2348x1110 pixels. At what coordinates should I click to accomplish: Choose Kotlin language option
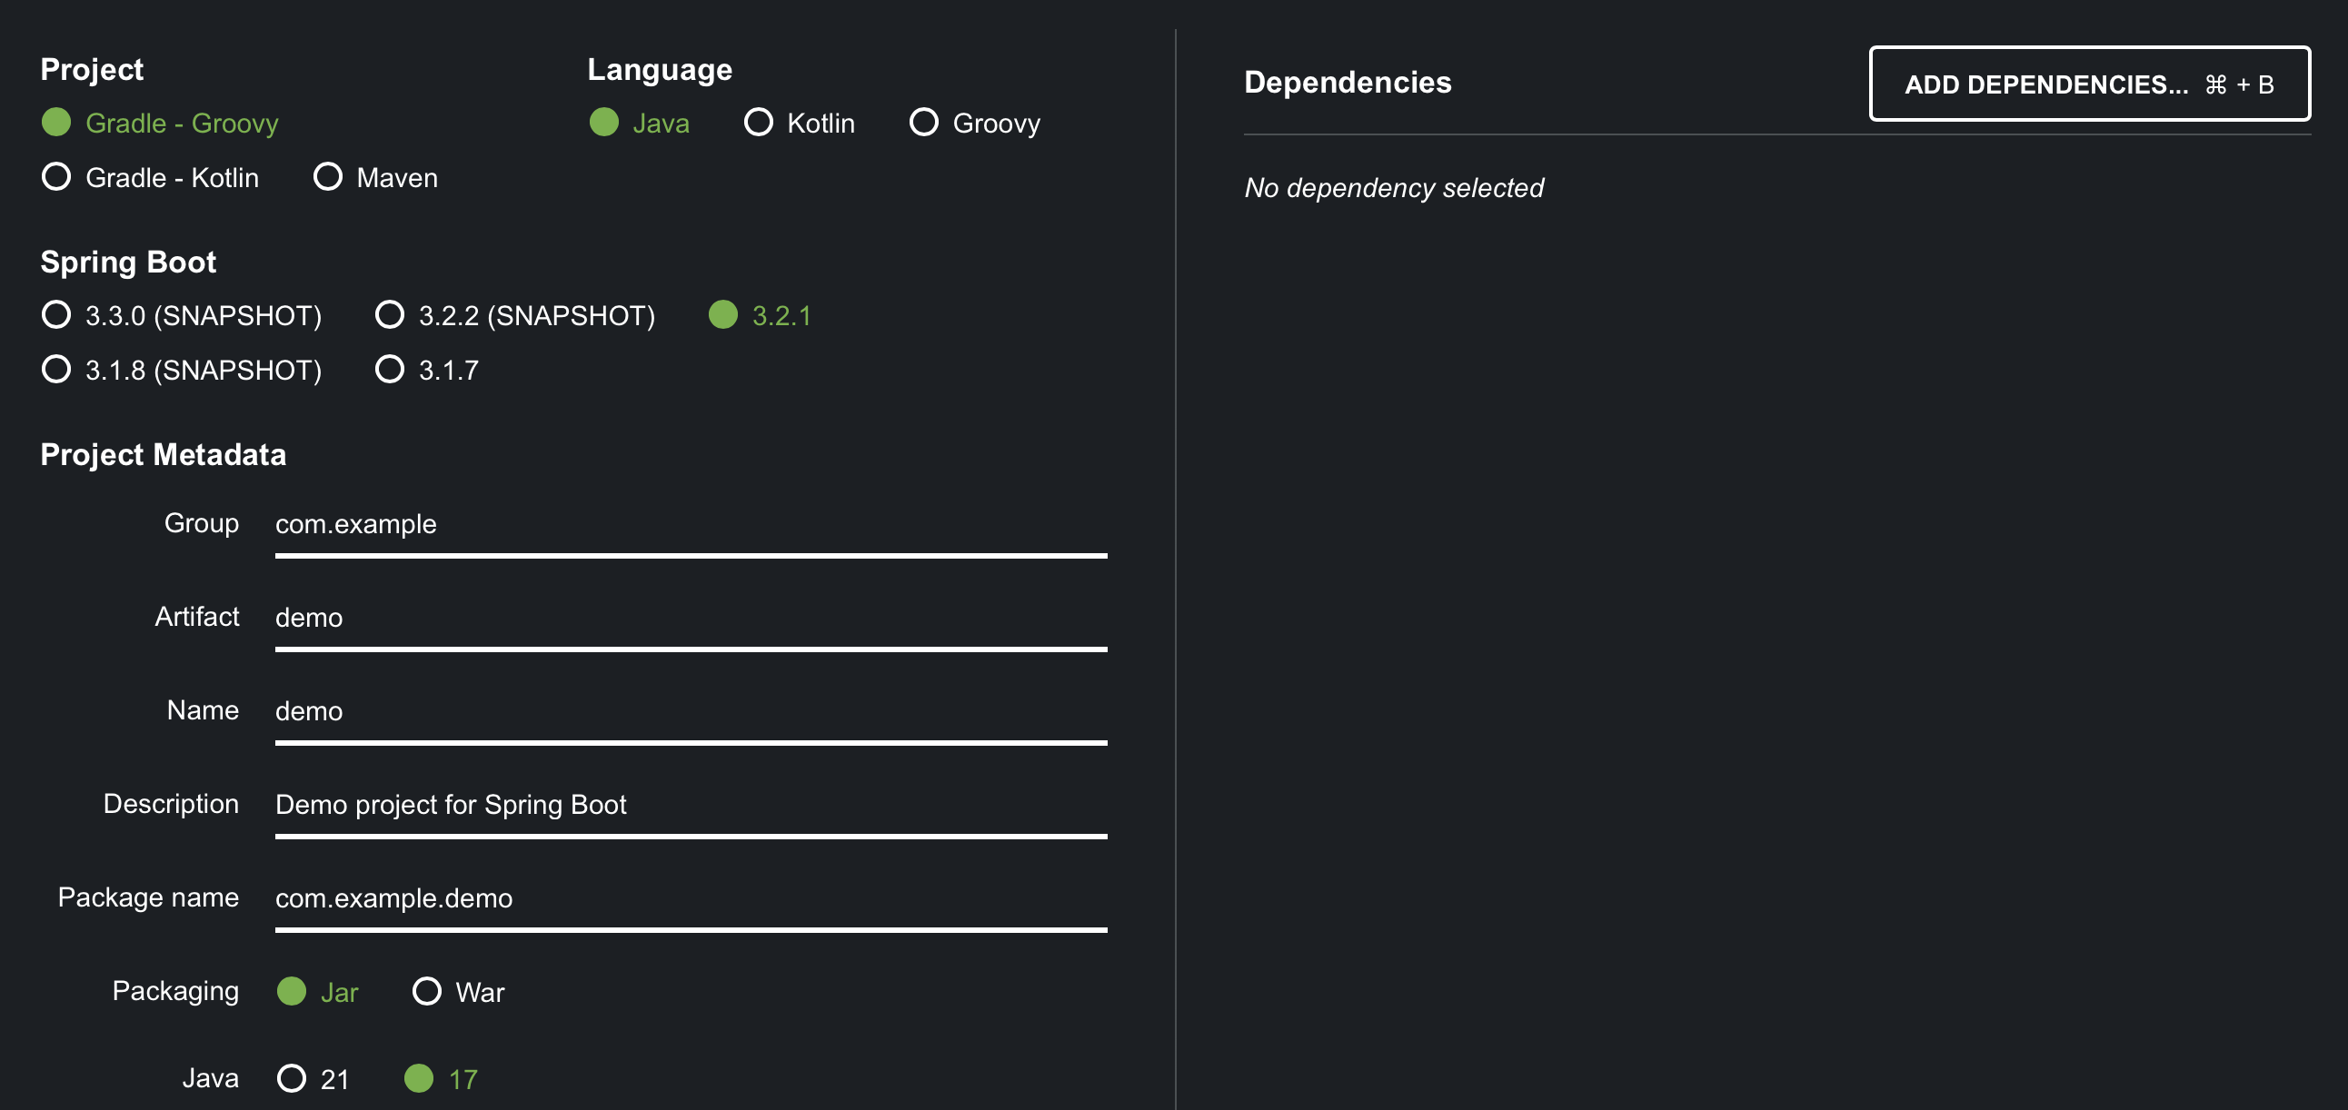[800, 123]
